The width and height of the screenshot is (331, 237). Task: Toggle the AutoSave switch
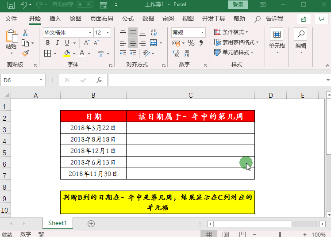pos(85,4)
